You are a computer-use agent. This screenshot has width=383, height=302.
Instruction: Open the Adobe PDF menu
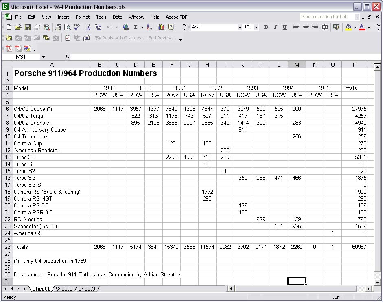point(177,17)
